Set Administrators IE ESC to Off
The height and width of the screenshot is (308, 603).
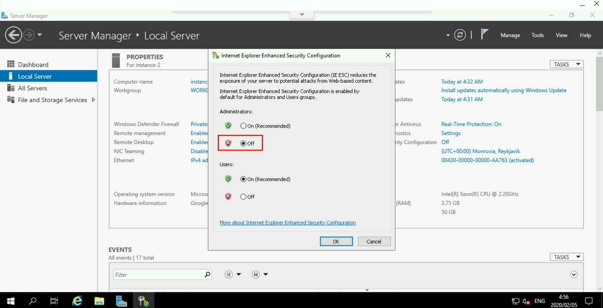point(247,143)
